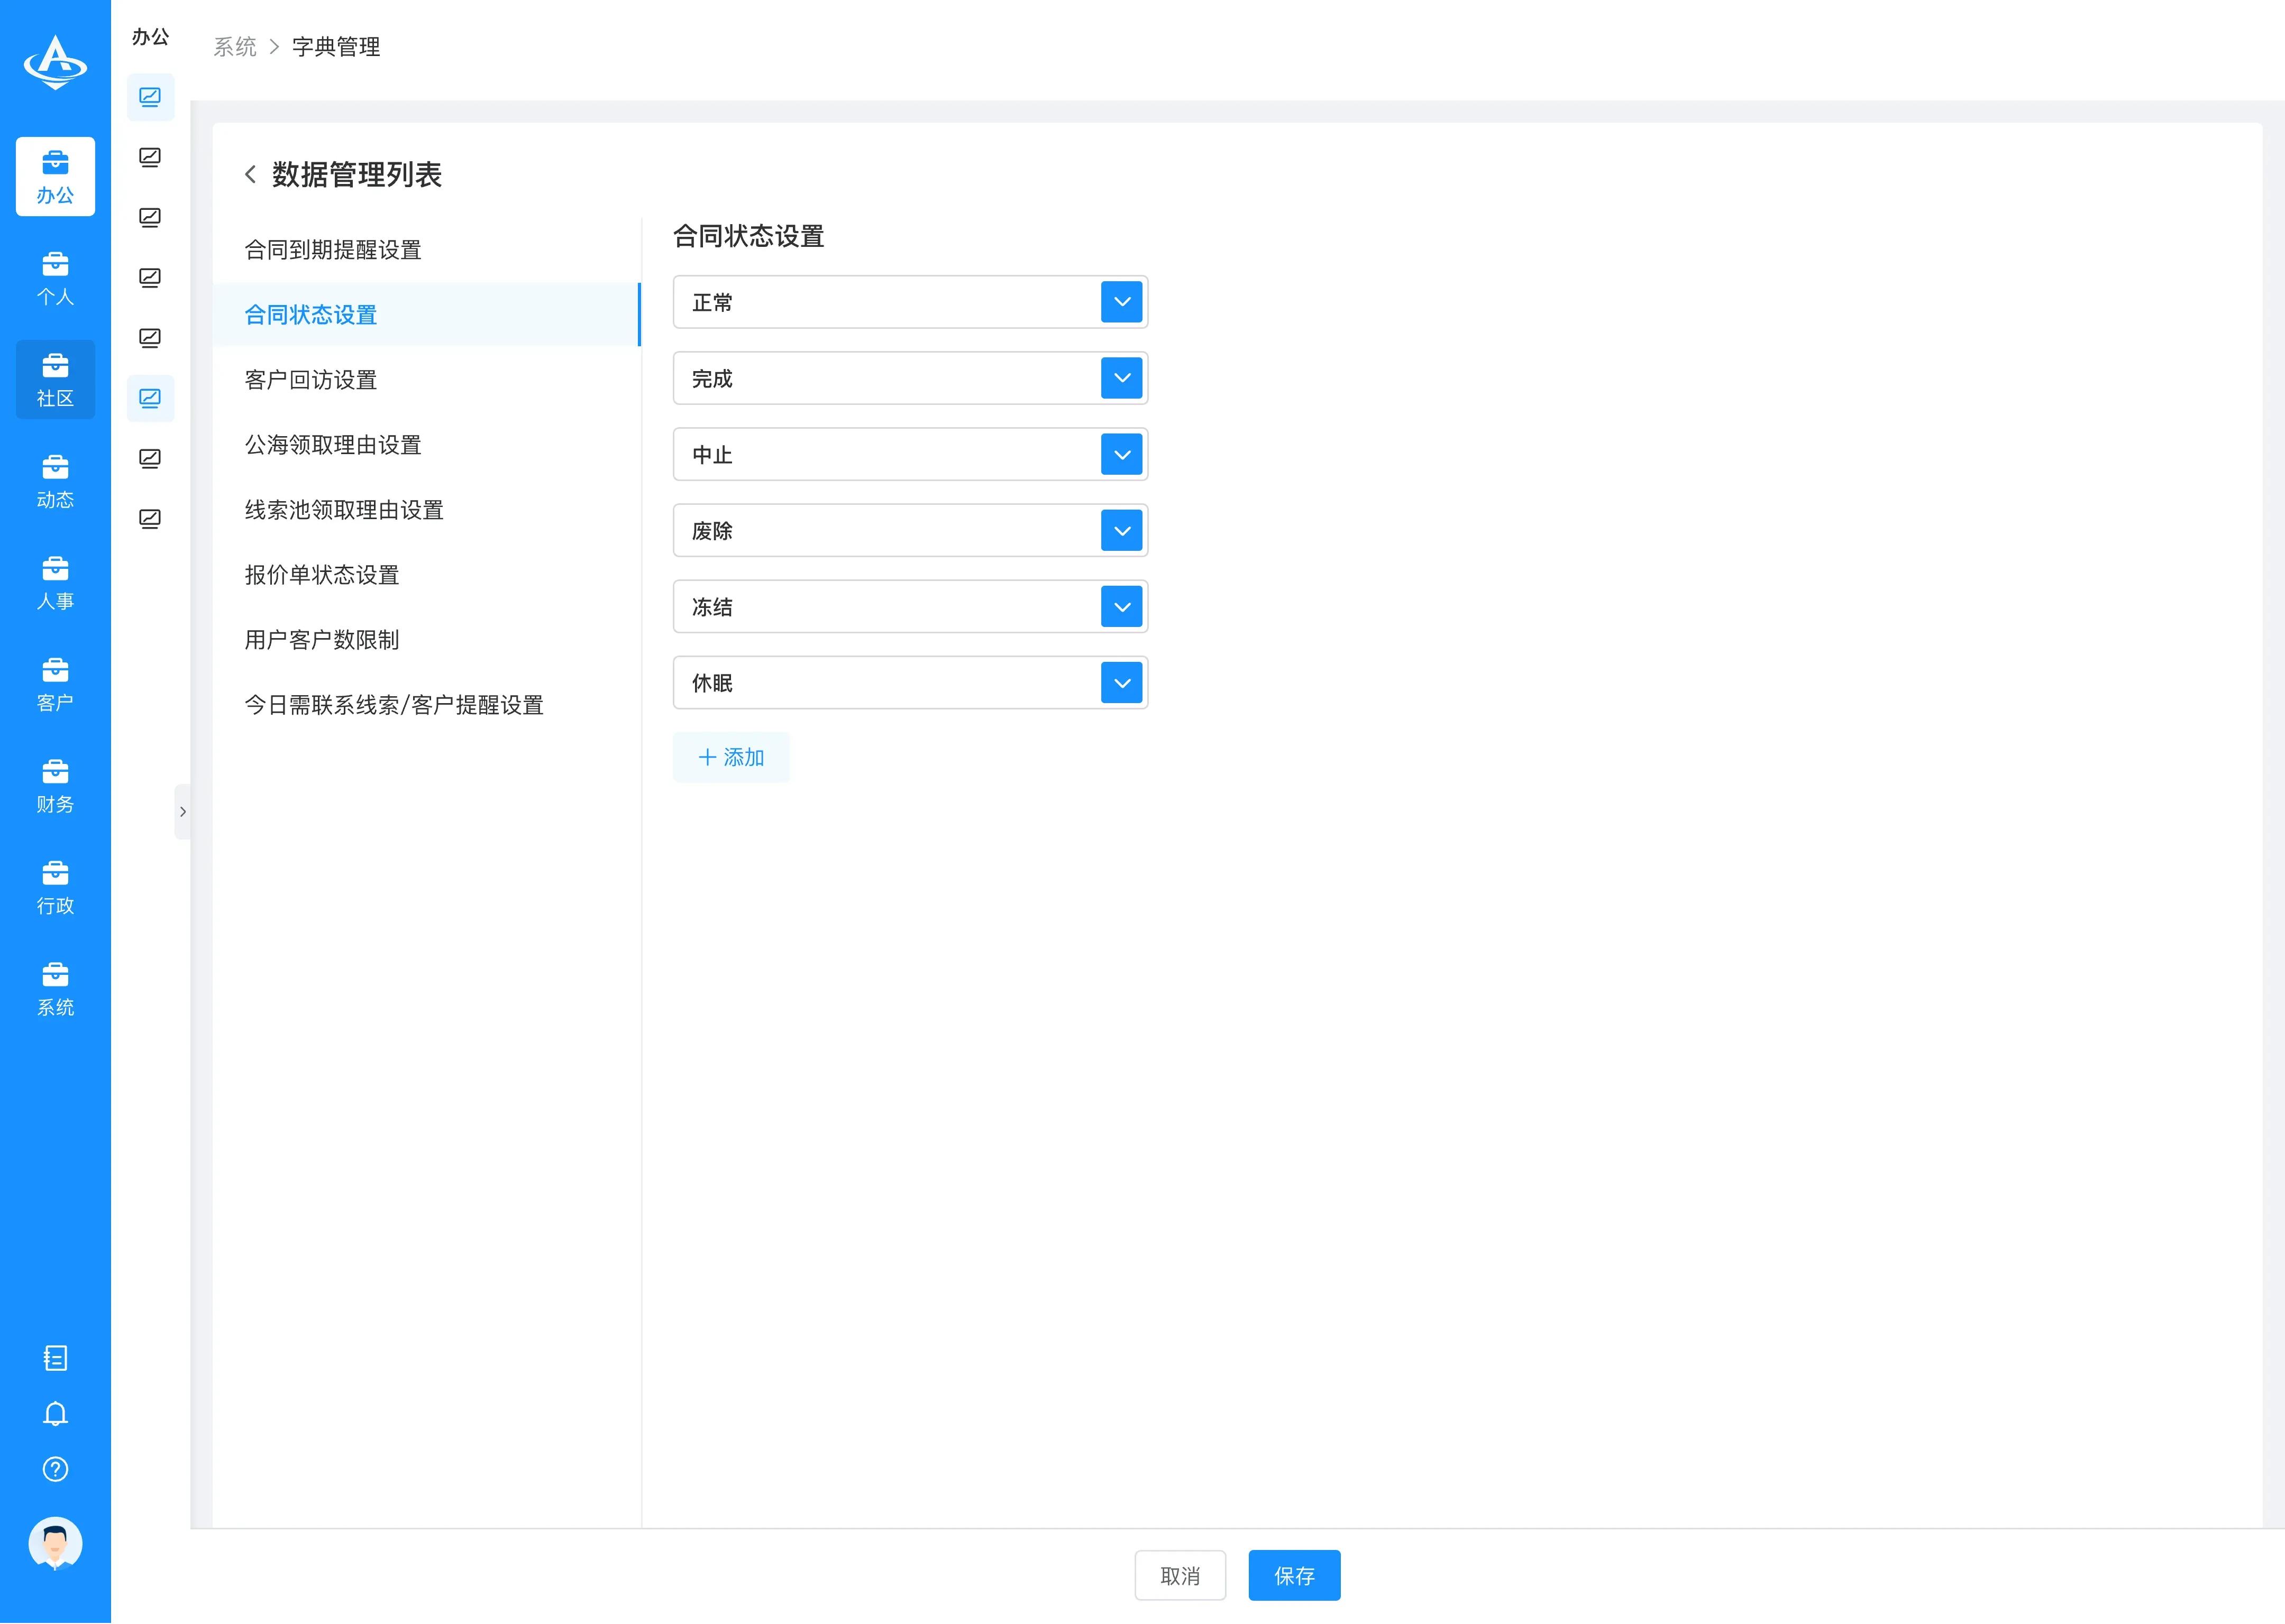The height and width of the screenshot is (1624, 2285).
Task: Click the notification bell icon
Action: tap(55, 1413)
